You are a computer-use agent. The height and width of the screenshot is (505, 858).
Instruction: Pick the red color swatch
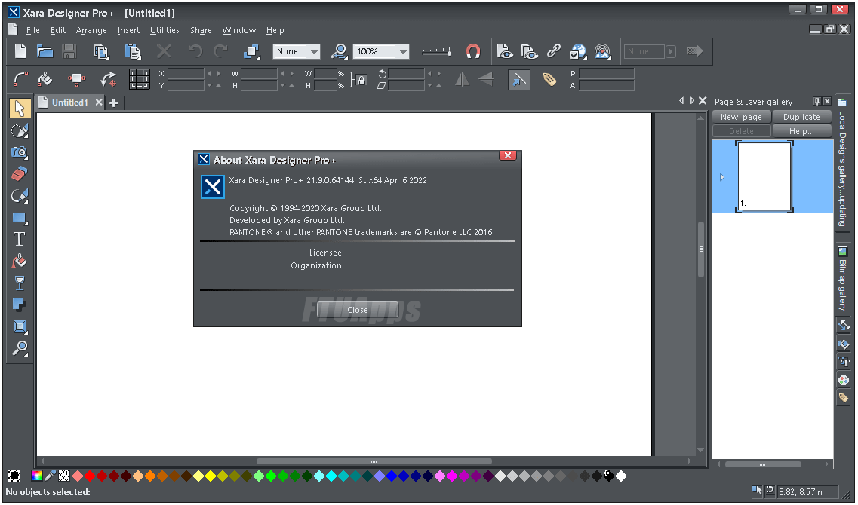(90, 476)
